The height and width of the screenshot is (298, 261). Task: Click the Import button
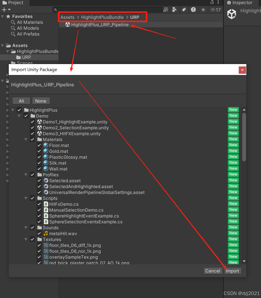tap(233, 271)
